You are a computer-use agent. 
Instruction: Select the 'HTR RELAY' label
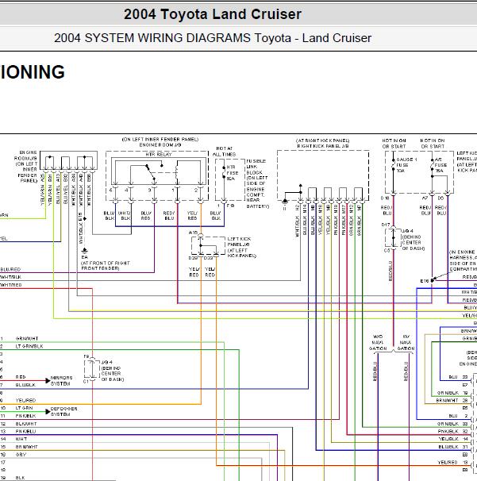coord(159,154)
